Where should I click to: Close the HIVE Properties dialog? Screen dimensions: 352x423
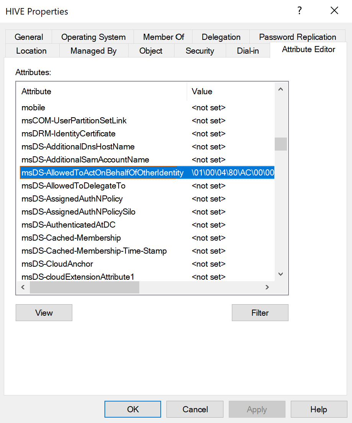pos(334,11)
